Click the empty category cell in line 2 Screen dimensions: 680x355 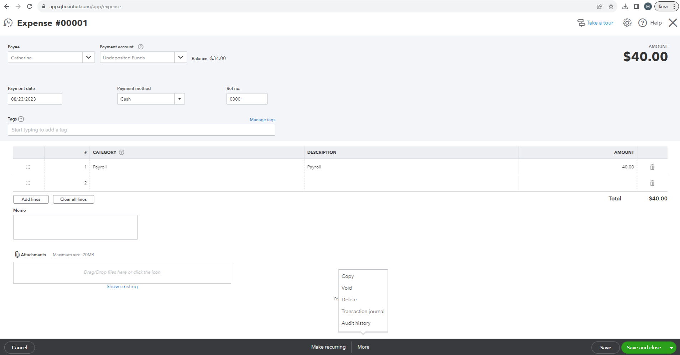(x=197, y=183)
